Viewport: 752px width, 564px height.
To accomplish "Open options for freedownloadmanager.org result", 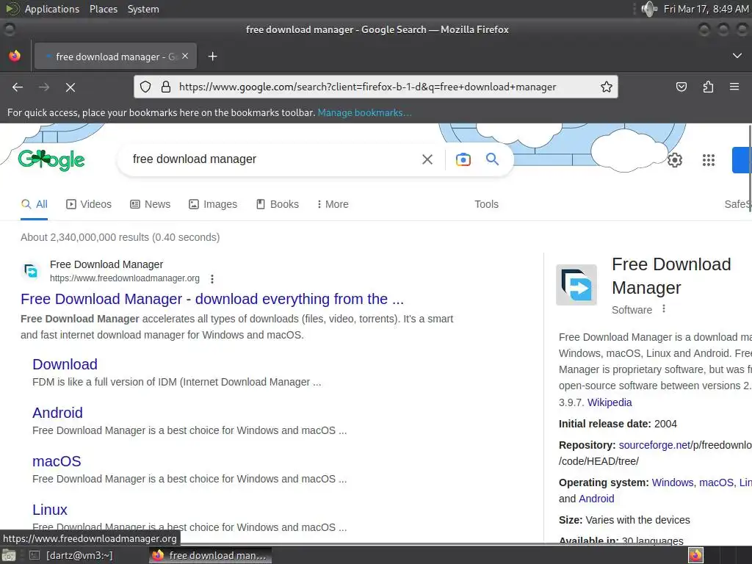I will (212, 278).
